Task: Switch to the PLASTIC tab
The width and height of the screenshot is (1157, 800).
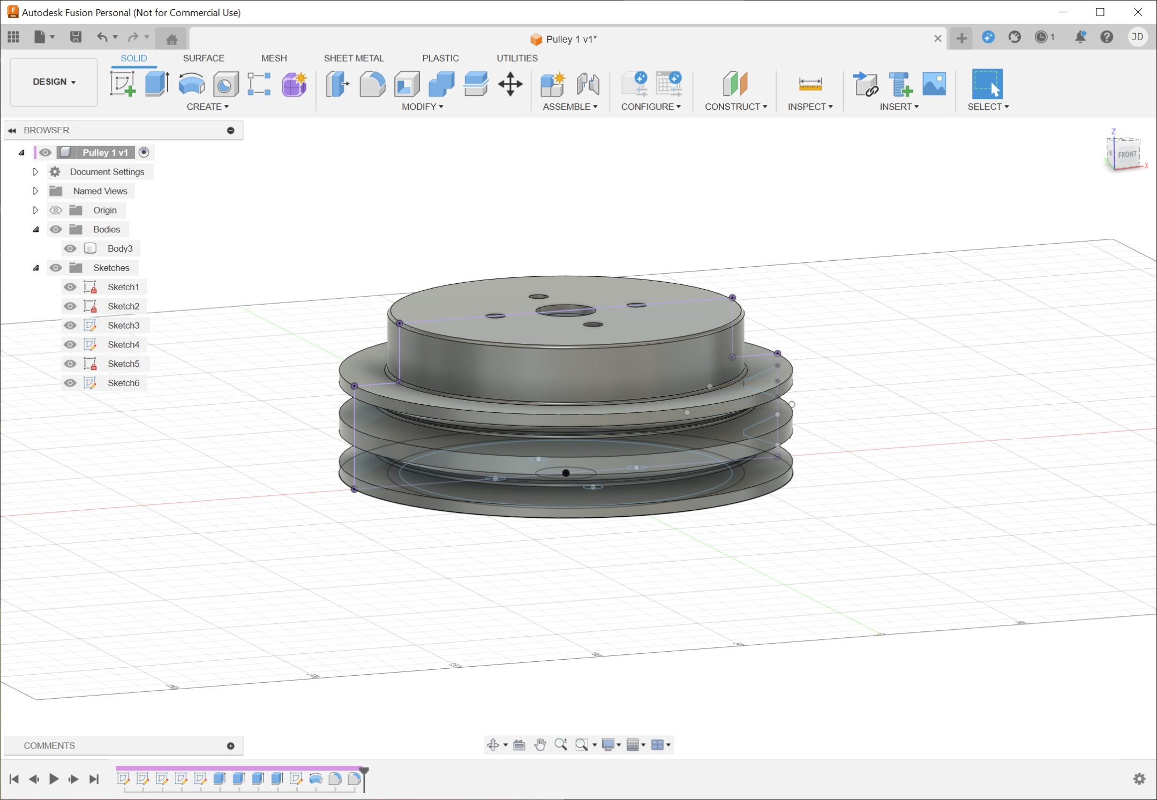Action: point(440,58)
